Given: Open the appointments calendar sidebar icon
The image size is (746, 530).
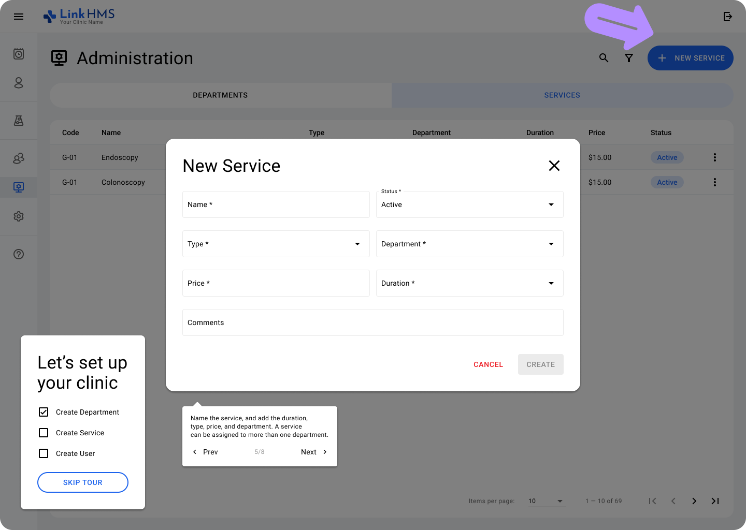Looking at the screenshot, I should (19, 54).
